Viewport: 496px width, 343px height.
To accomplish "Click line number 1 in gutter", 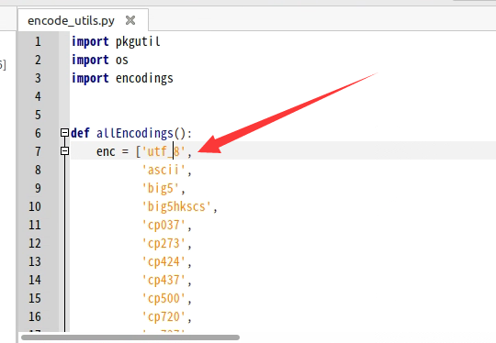I will click(x=38, y=41).
